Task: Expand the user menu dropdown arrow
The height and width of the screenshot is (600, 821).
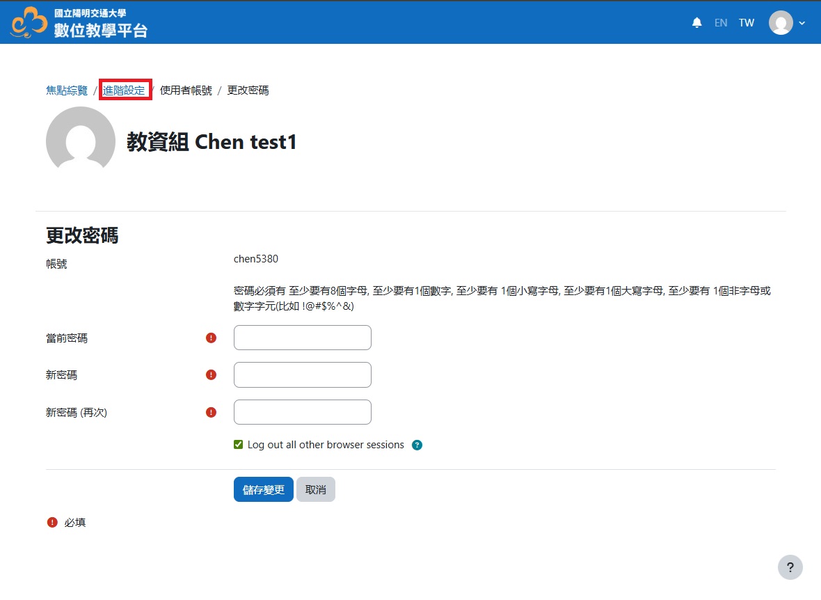Action: pos(802,23)
